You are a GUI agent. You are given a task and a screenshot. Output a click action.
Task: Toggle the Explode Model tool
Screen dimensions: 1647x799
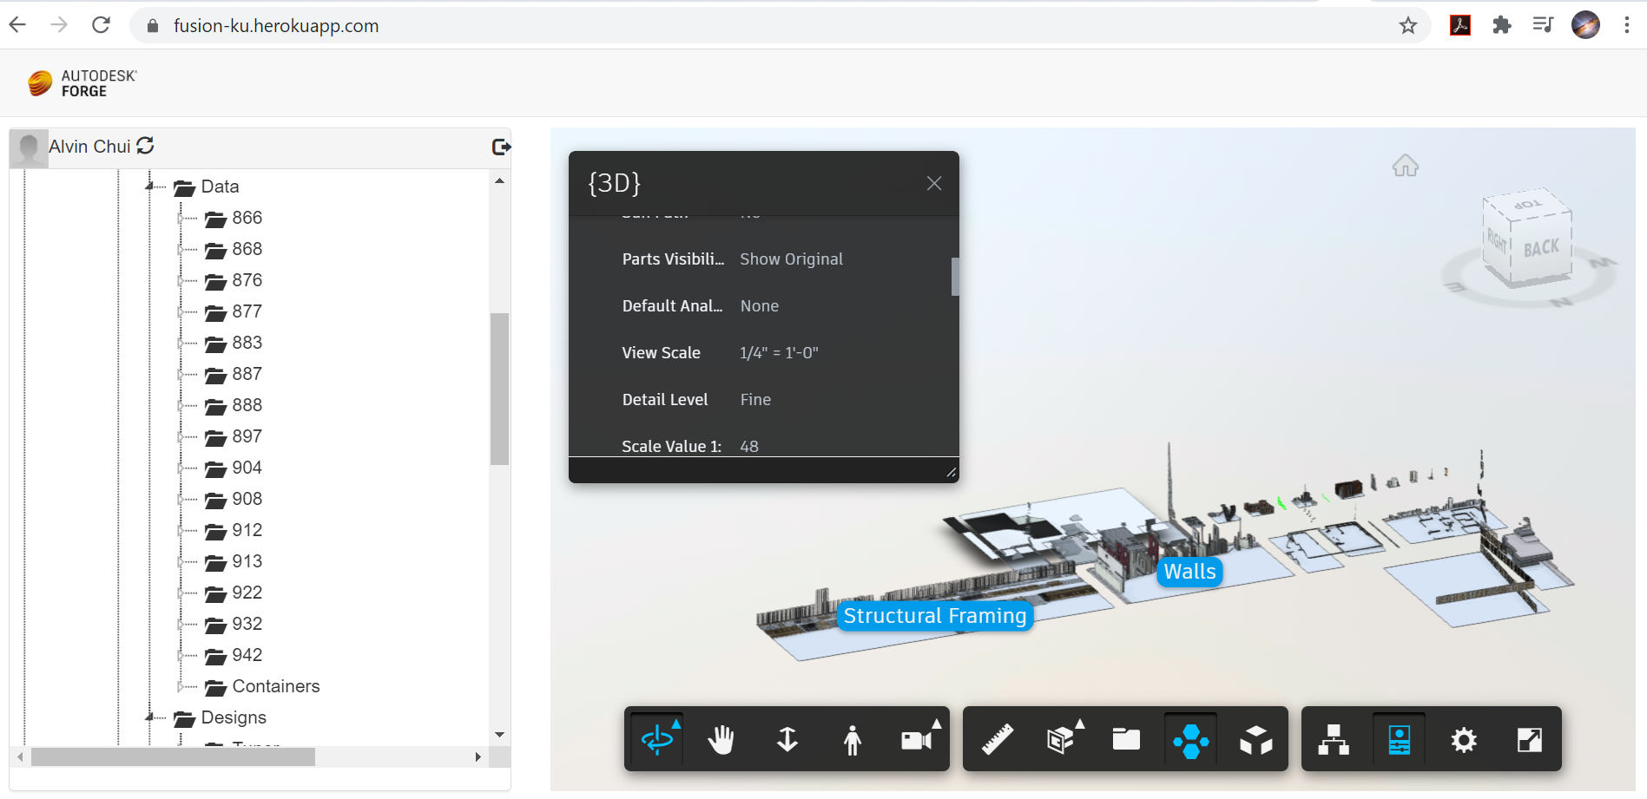pyautogui.click(x=1255, y=740)
